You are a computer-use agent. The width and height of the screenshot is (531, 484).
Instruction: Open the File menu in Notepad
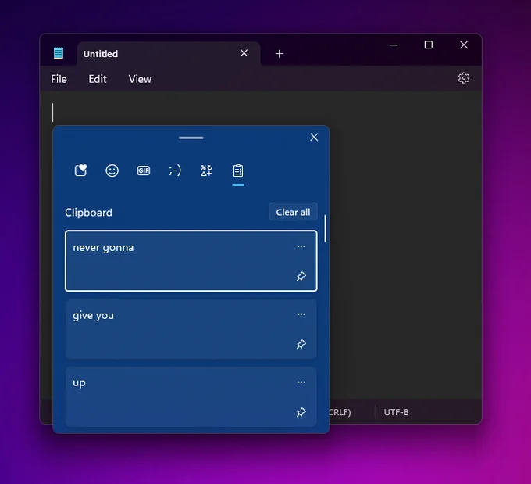(x=59, y=79)
